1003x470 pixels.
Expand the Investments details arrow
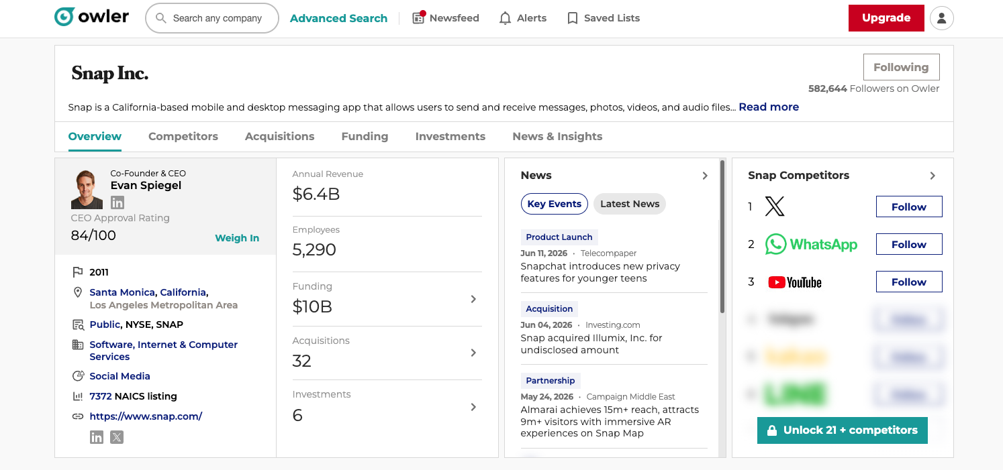click(473, 407)
